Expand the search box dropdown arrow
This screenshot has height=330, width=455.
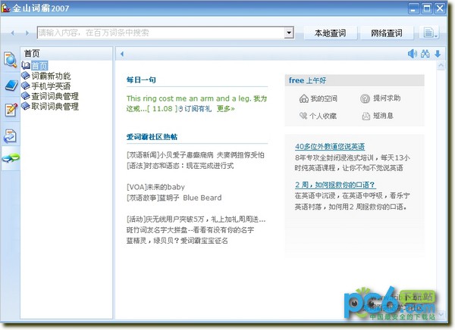point(289,33)
